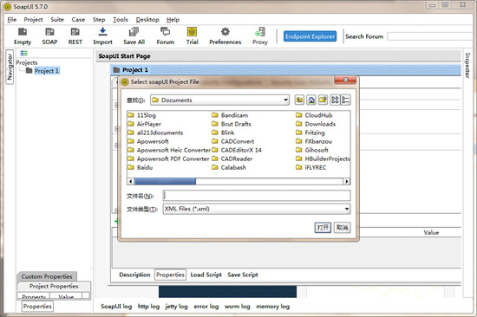477x317 pixels.
Task: Click the scroll left arrow in file list
Action: (x=130, y=181)
